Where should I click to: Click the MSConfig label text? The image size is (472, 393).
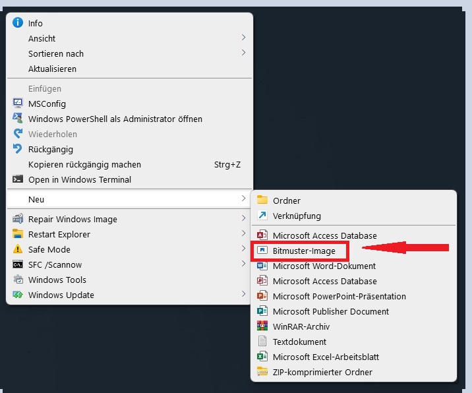(47, 104)
